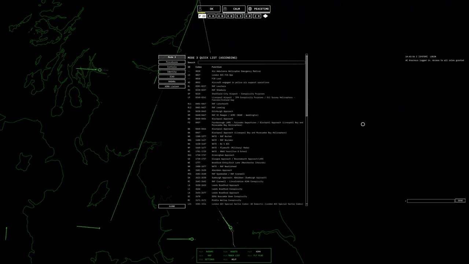
Task: Click the CLOSE button of the help panel
Action: [x=172, y=206]
